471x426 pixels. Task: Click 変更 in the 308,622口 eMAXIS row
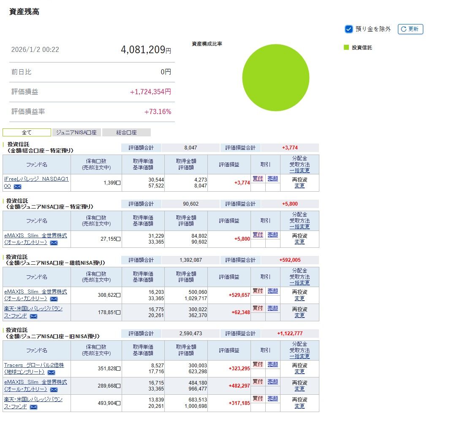[299, 298]
